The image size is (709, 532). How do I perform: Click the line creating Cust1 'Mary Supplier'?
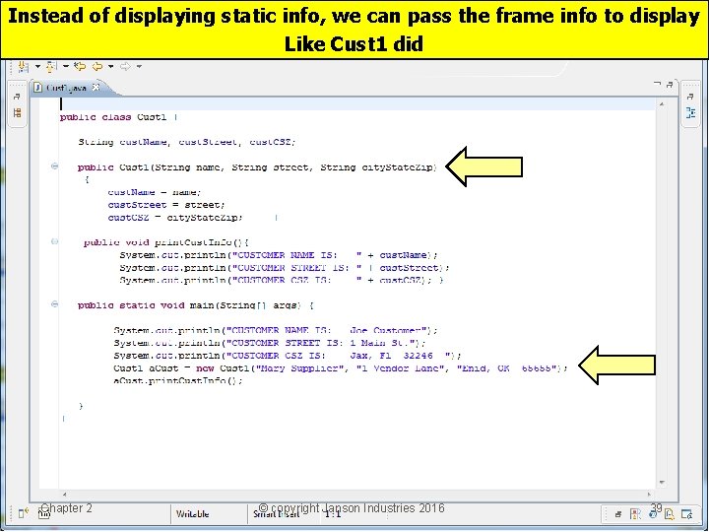tap(341, 368)
